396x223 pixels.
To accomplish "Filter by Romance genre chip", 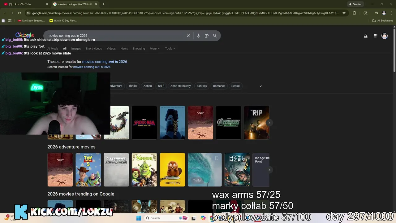I will click(x=219, y=86).
